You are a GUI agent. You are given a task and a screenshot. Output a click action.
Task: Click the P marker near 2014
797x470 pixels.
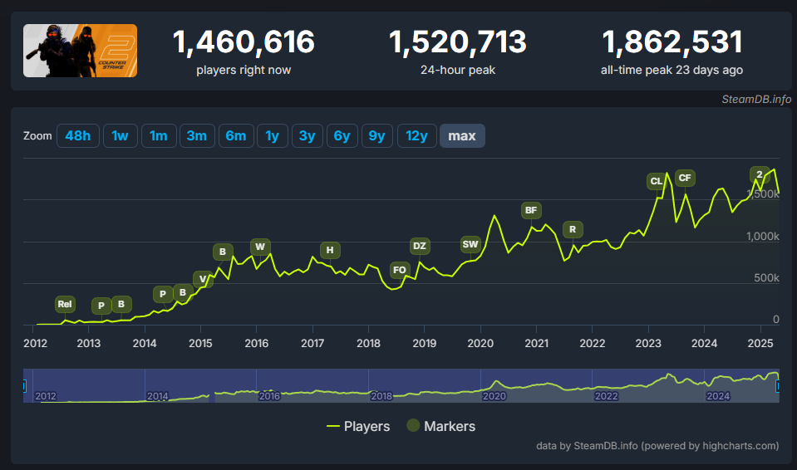(163, 294)
